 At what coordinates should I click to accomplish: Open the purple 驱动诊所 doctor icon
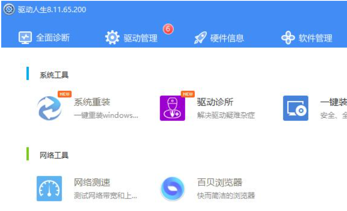pos(172,108)
